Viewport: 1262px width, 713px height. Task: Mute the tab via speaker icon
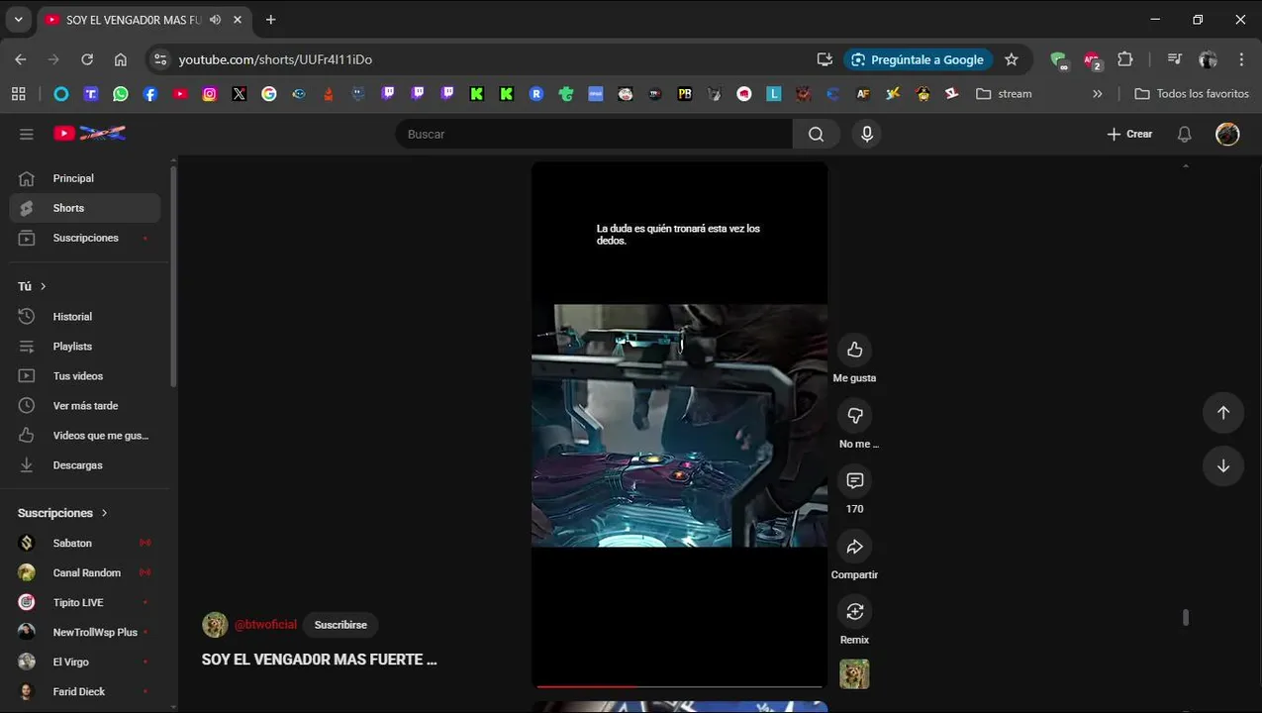coord(215,20)
